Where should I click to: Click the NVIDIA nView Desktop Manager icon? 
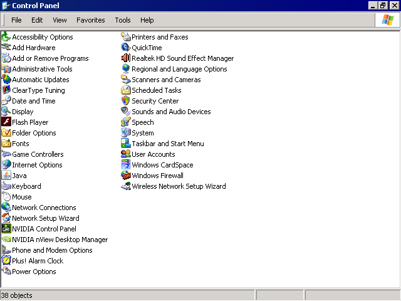pyautogui.click(x=6, y=240)
